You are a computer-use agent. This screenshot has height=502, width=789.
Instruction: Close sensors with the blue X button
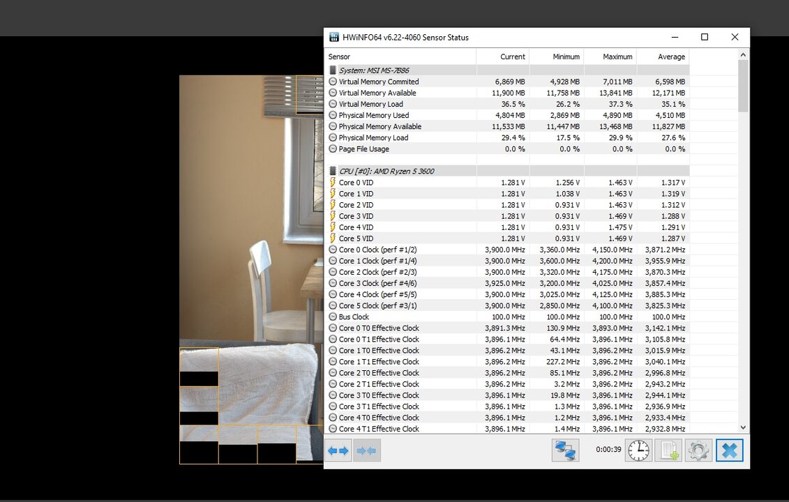[730, 450]
